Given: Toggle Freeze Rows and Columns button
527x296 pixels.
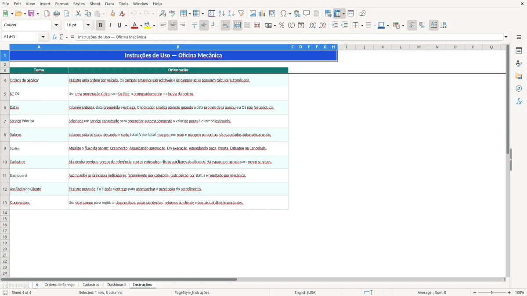Looking at the screenshot, I should (x=337, y=14).
